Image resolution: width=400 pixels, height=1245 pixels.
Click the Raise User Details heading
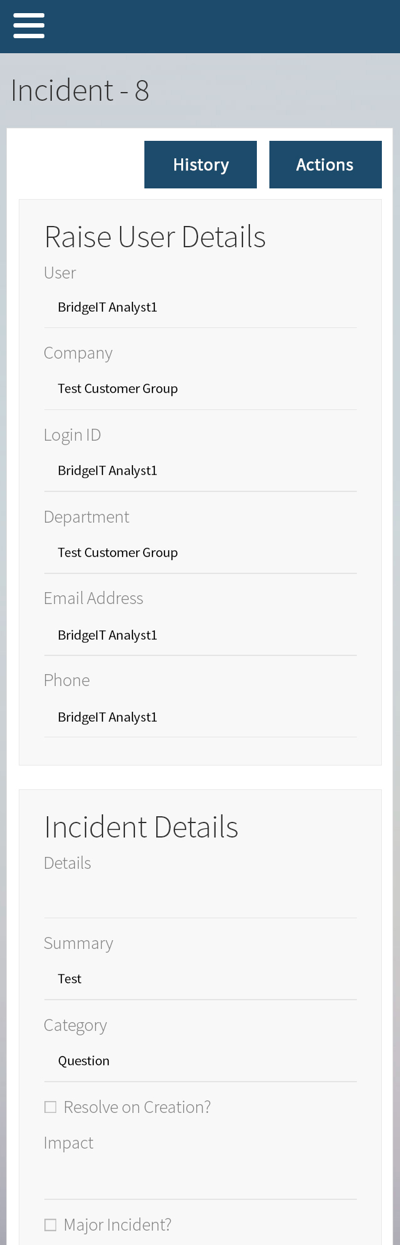pyautogui.click(x=155, y=237)
